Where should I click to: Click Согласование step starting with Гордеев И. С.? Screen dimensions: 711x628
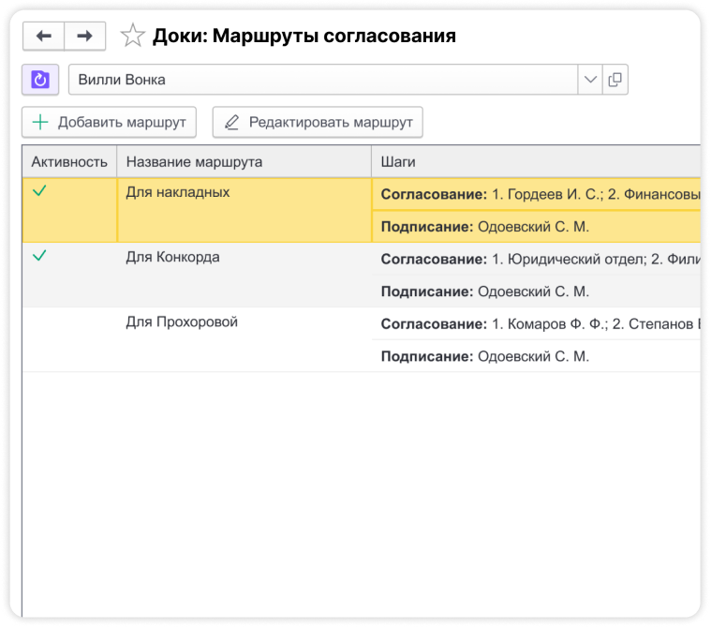536,194
